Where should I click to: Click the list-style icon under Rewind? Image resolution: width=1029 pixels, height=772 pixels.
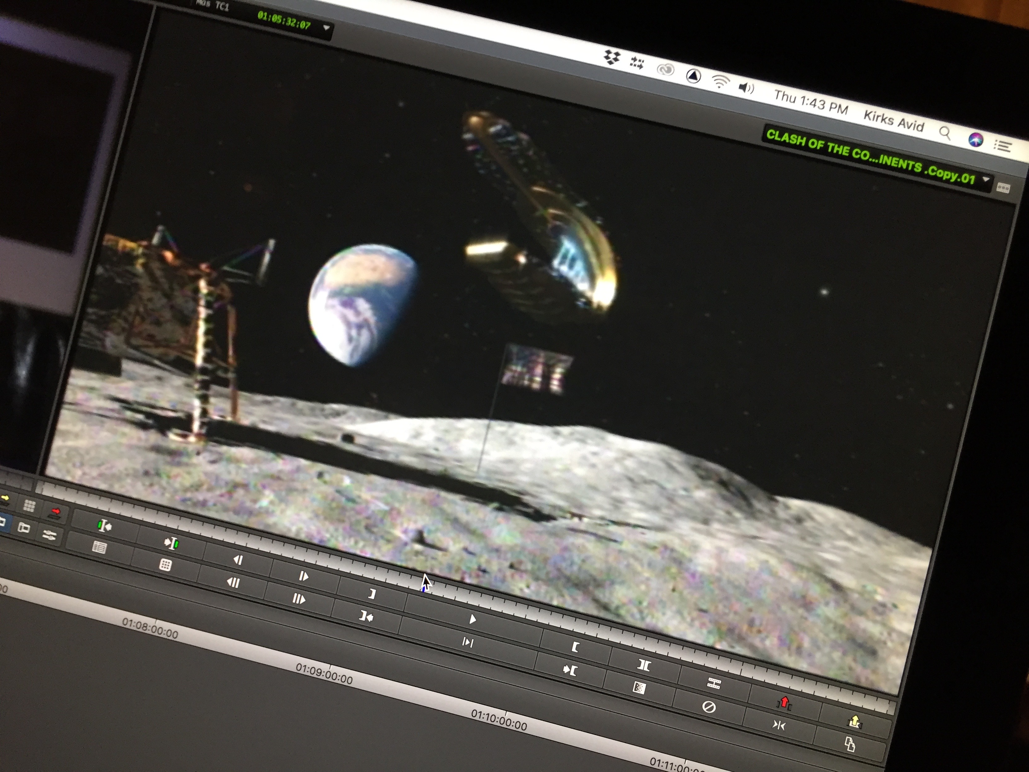pyautogui.click(x=99, y=547)
